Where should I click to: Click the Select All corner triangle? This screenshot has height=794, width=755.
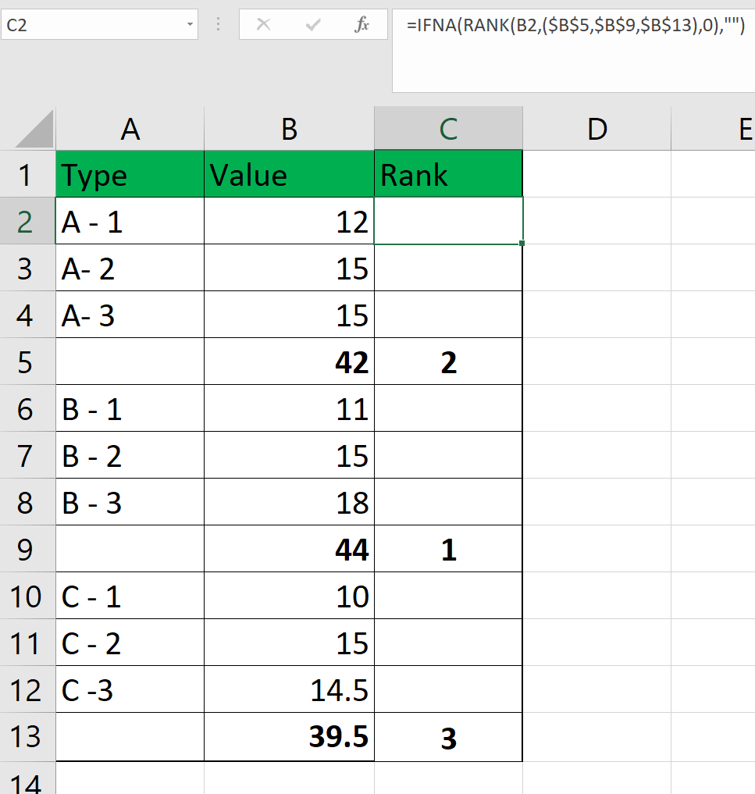34,130
